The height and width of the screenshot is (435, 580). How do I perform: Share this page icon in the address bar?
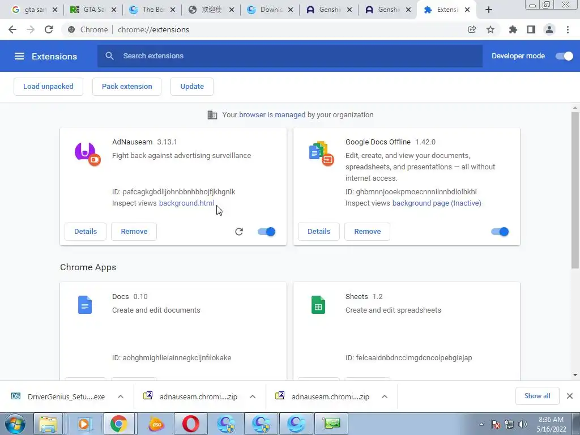coord(472,29)
